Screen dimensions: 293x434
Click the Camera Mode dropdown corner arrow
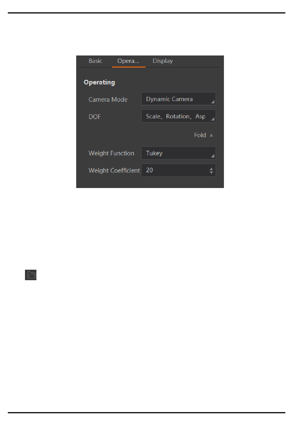coord(213,102)
